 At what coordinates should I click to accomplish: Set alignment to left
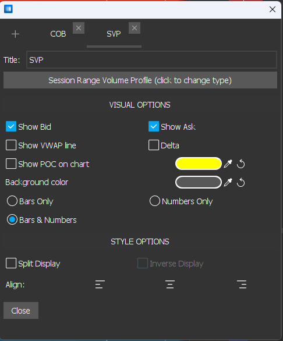click(100, 284)
